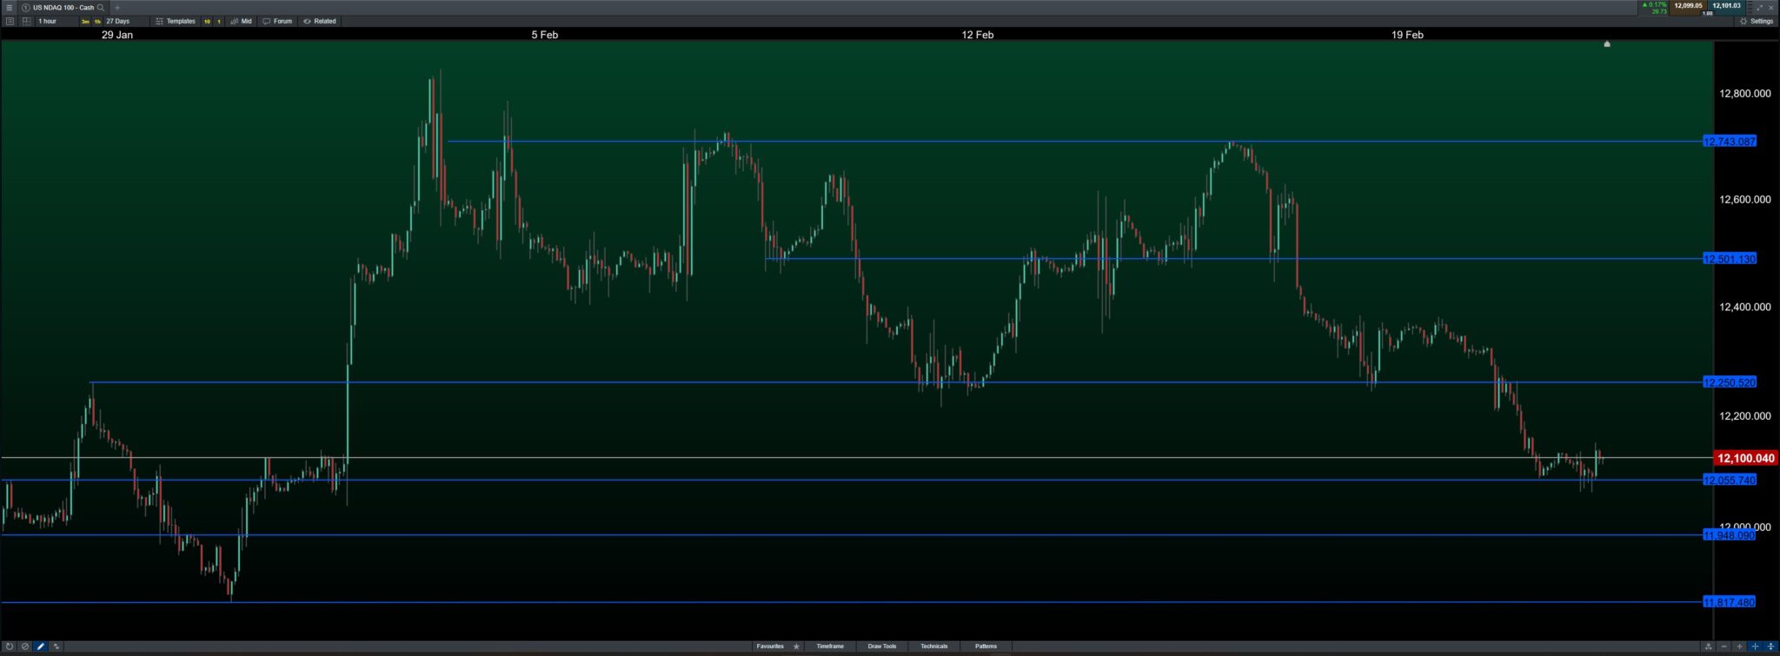
Task: Open chart Settings
Action: tap(1756, 21)
